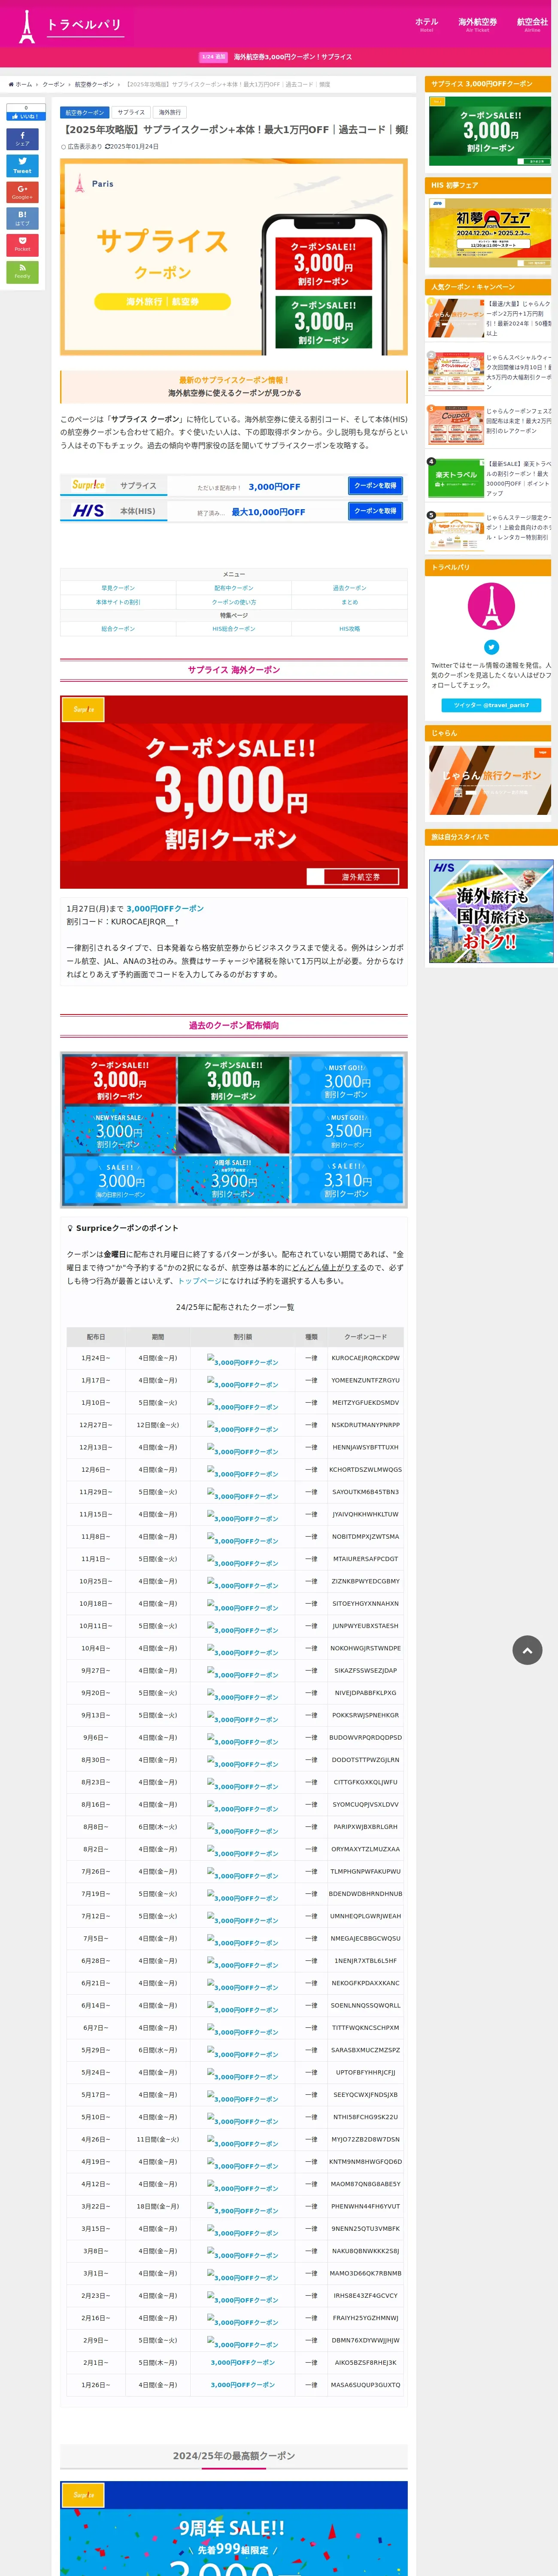Select the サプライス category tag
Viewport: 558px width, 2576px height.
(131, 113)
